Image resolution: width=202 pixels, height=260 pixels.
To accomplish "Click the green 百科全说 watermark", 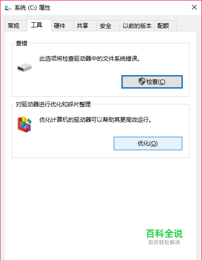I will [164, 234].
